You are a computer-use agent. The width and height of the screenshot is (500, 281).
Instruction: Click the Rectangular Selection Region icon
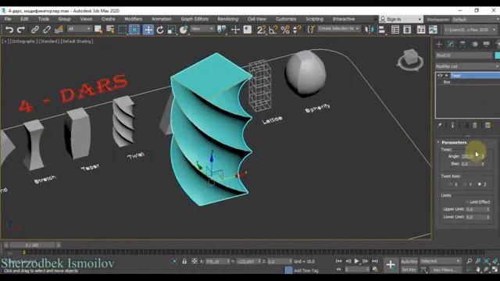point(123,30)
